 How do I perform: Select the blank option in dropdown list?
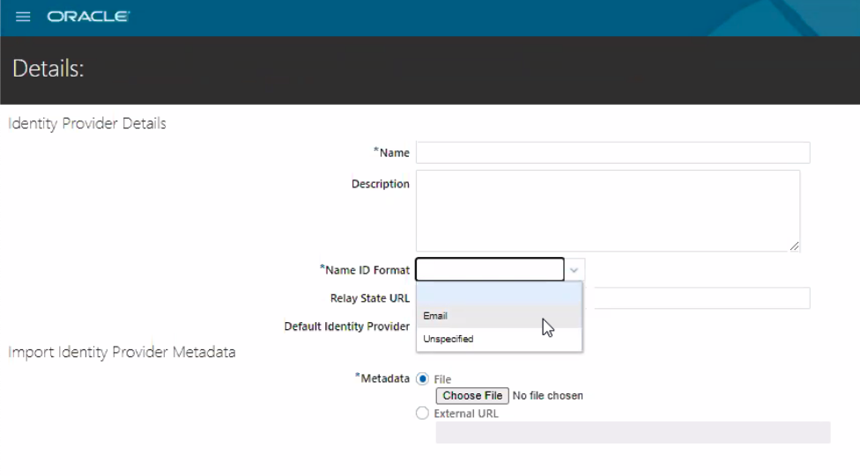coord(499,294)
